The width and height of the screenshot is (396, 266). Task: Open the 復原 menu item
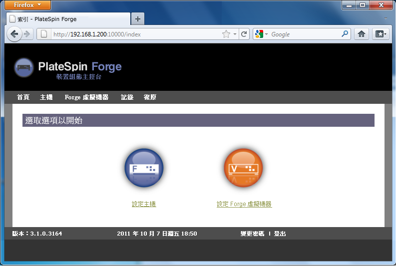coord(150,97)
